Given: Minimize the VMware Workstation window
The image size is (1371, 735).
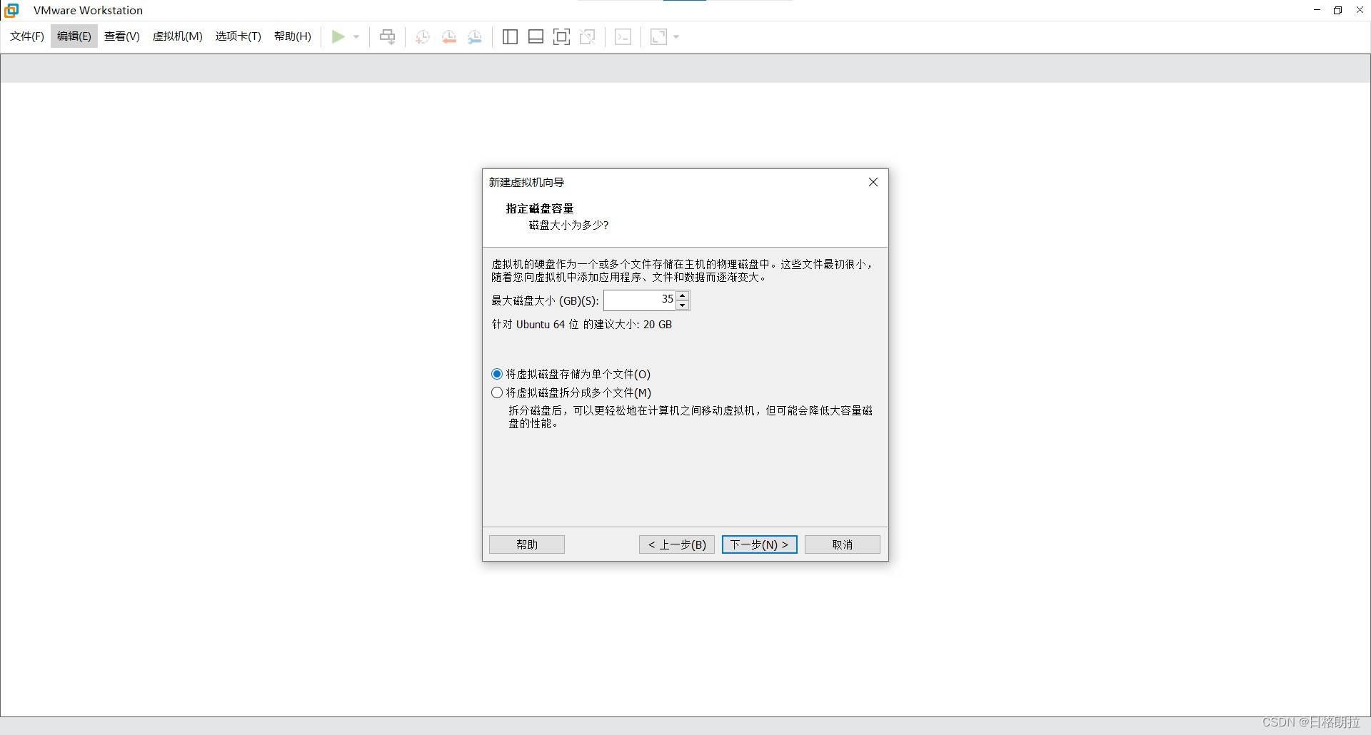Looking at the screenshot, I should point(1317,10).
